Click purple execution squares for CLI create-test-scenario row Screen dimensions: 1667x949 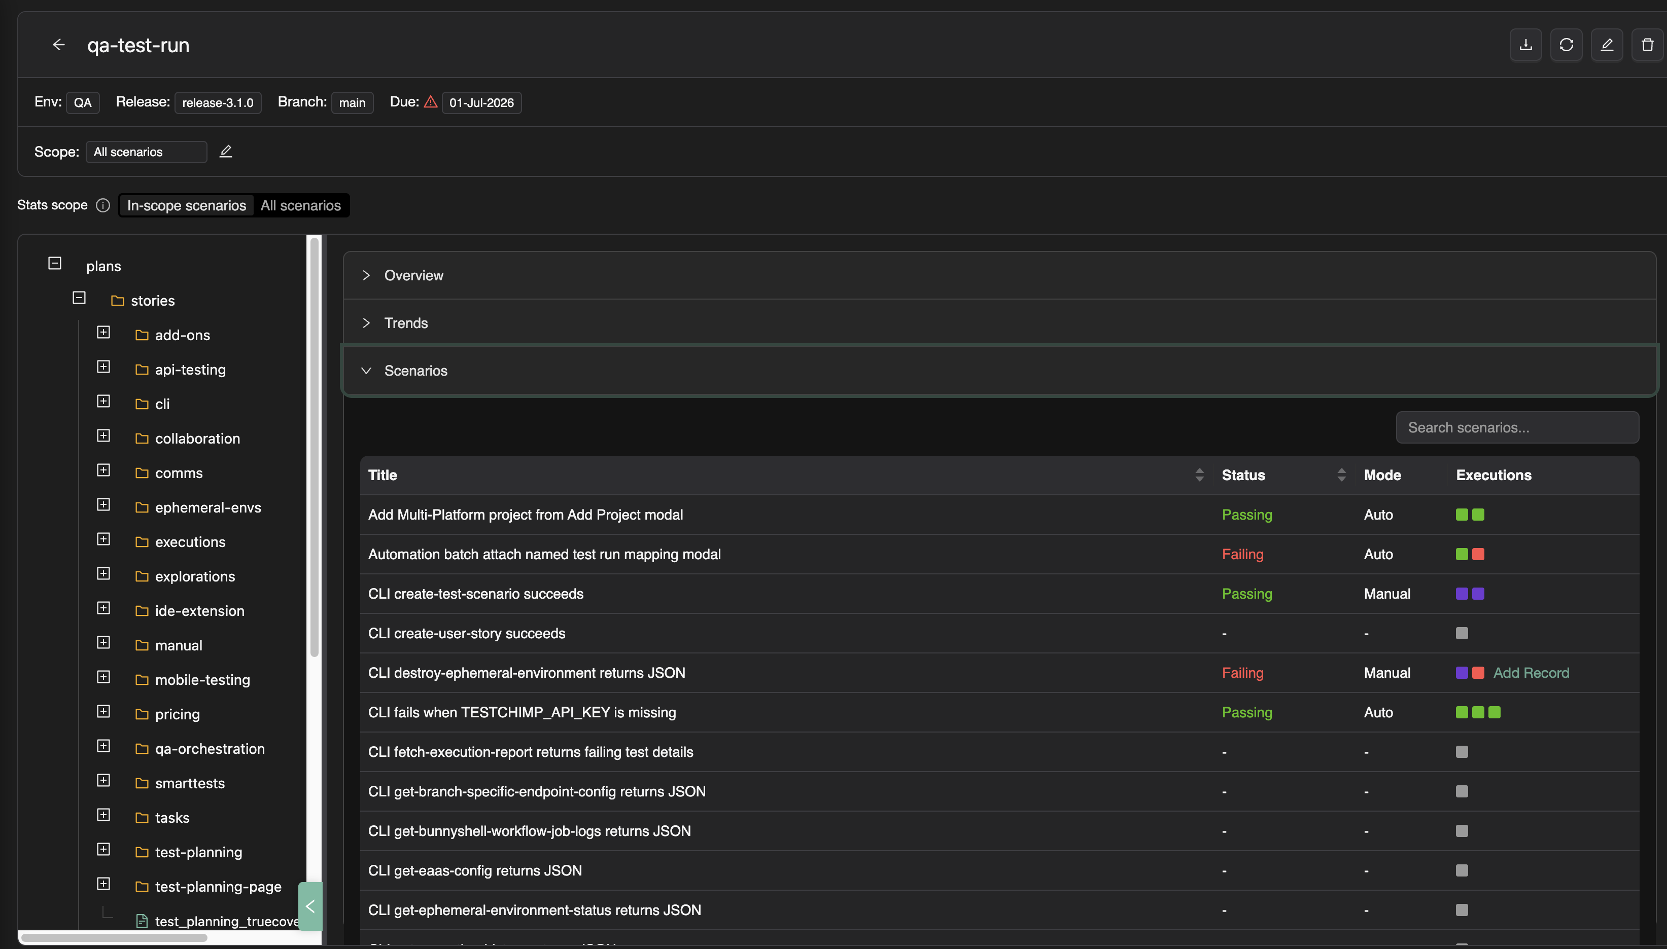tap(1470, 594)
